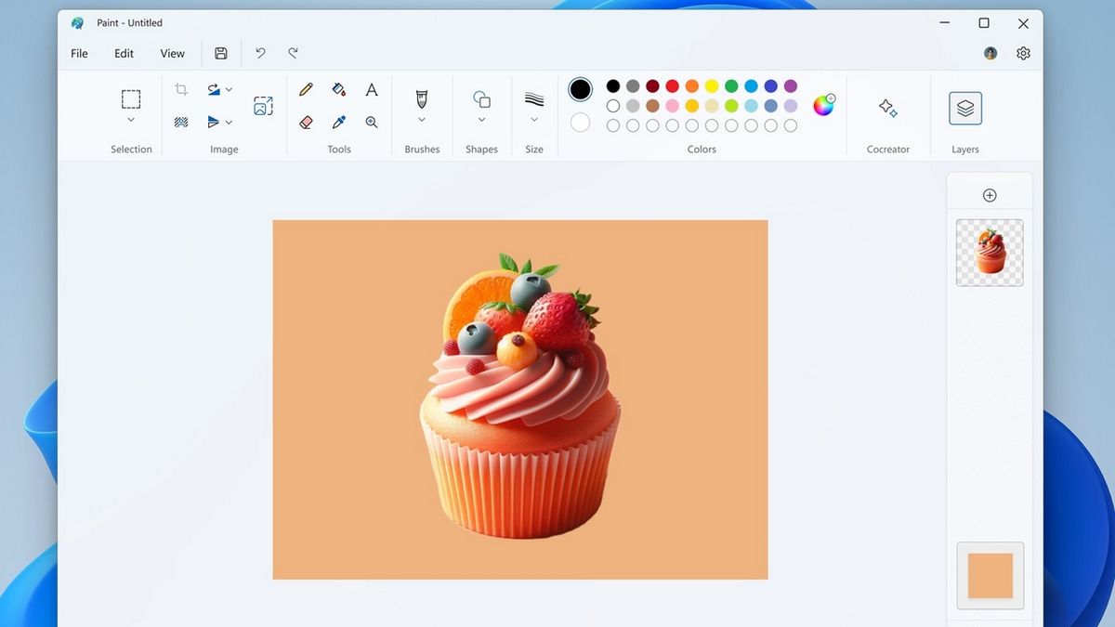The height and width of the screenshot is (627, 1115).
Task: Open the View menu
Action: (172, 53)
